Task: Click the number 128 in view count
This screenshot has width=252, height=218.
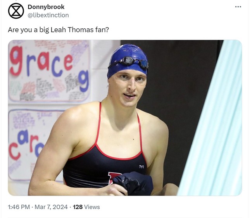Action: [x=78, y=207]
